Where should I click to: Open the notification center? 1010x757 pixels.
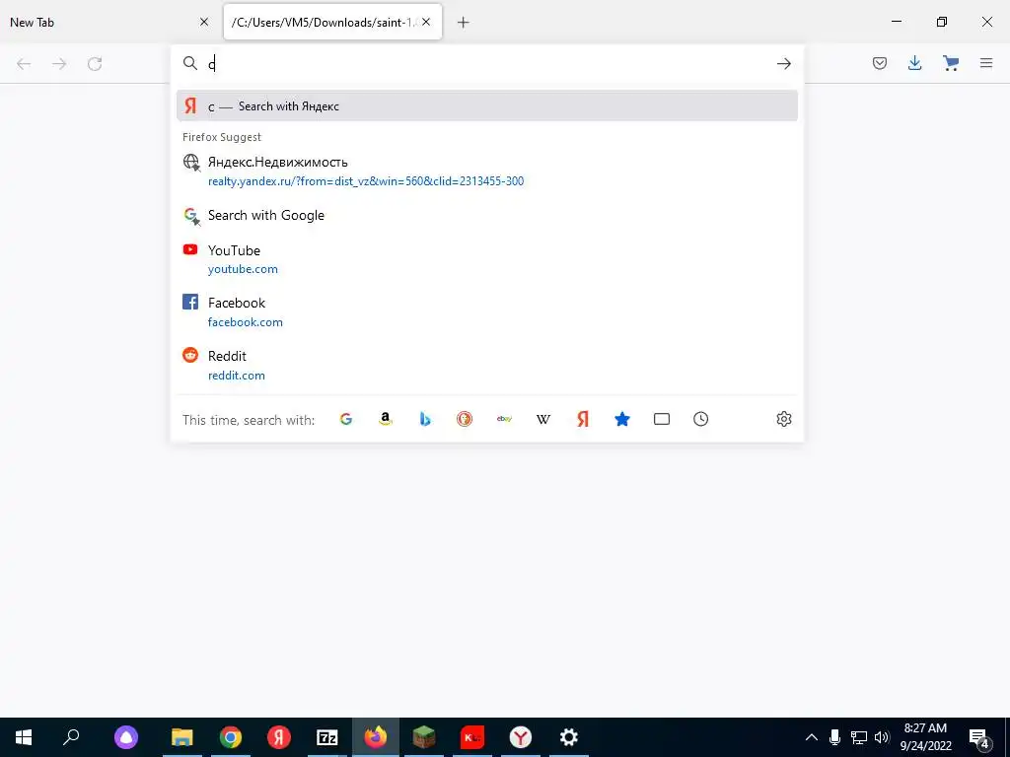coord(979,737)
